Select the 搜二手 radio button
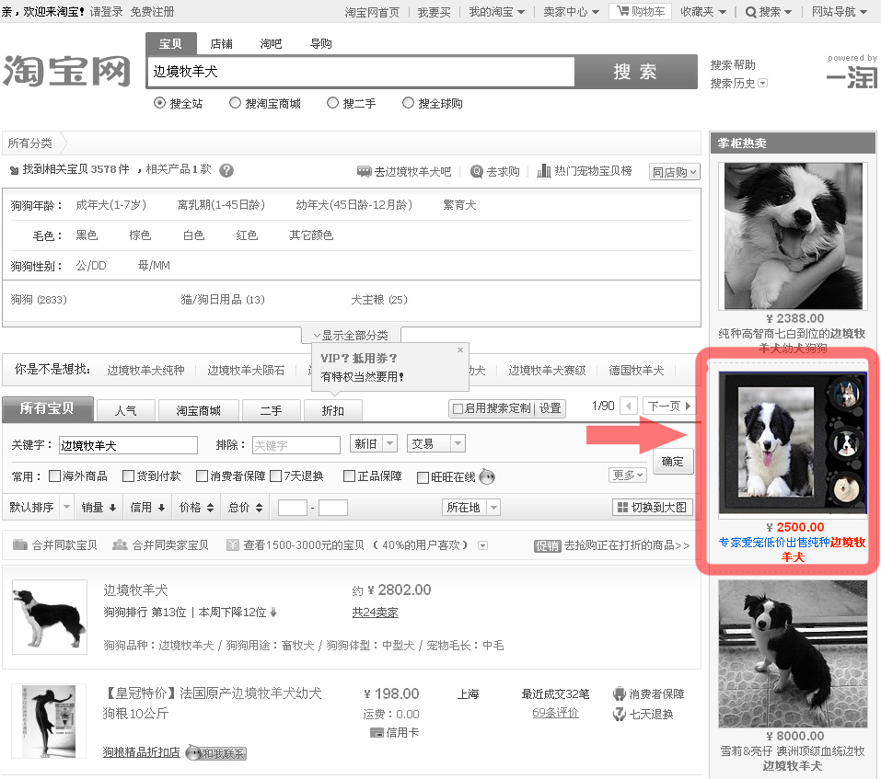 (x=333, y=103)
